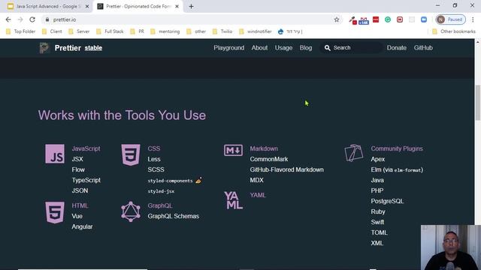Image resolution: width=481 pixels, height=270 pixels.
Task: Open the About nav item
Action: [259, 48]
